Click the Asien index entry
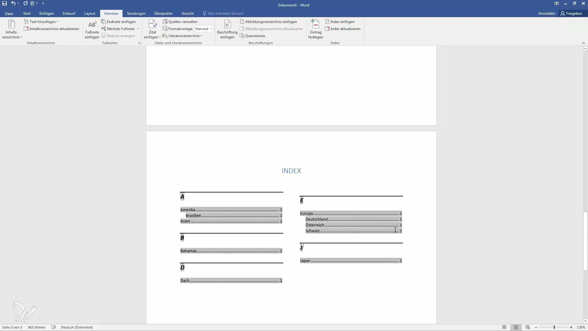This screenshot has width=588, height=331. (231, 221)
